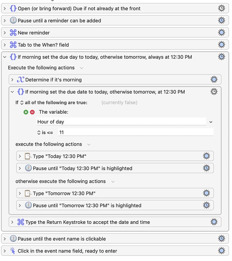Click the gear icon for New reminder action
232x261 pixels.
coord(221,32)
